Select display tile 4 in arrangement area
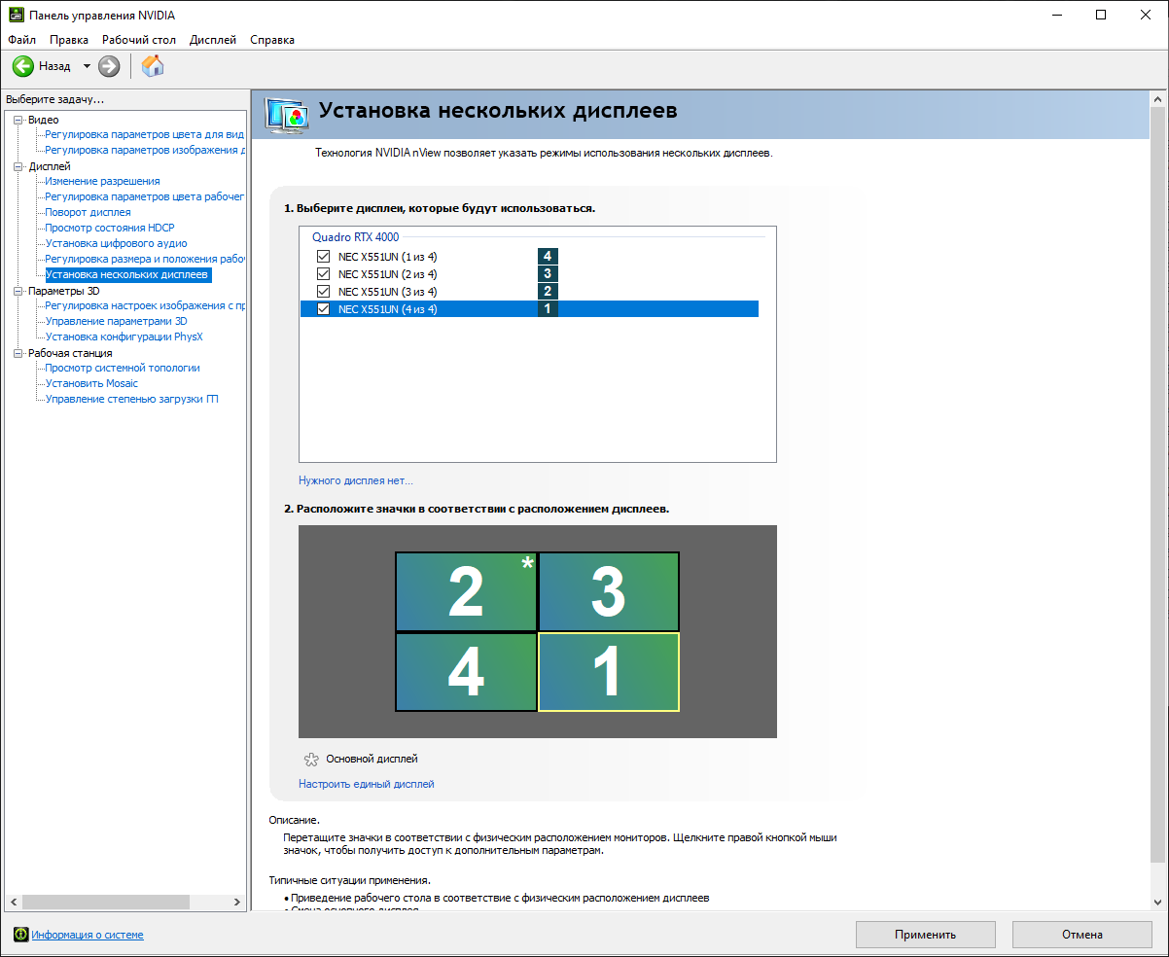 (x=466, y=672)
